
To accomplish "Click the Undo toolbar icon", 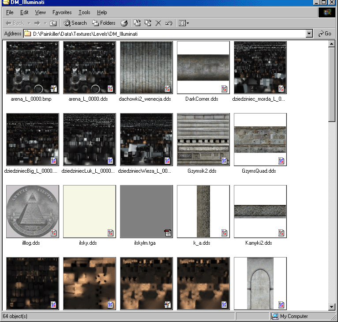I will pyautogui.click(x=169, y=23).
